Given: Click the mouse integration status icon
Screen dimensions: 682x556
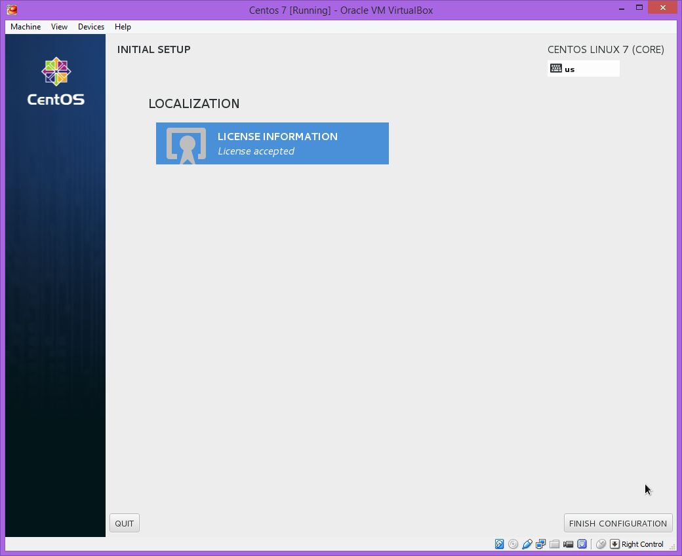Looking at the screenshot, I should point(601,544).
